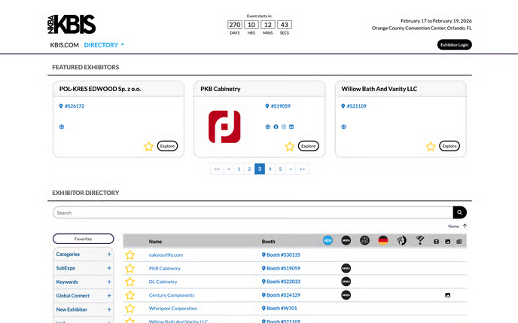This screenshot has height=323, width=518.
Task: Click the blue NEW column header icon
Action: pyautogui.click(x=328, y=240)
